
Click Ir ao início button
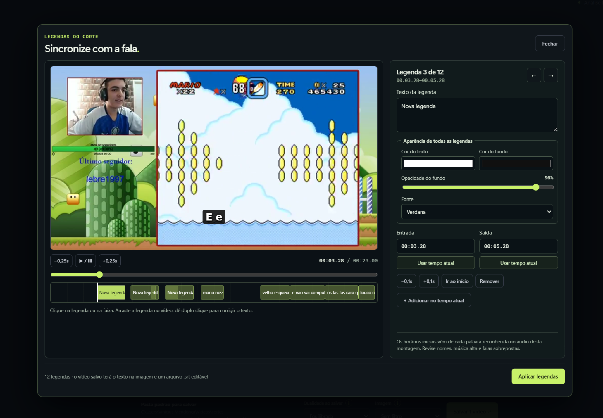pos(457,281)
